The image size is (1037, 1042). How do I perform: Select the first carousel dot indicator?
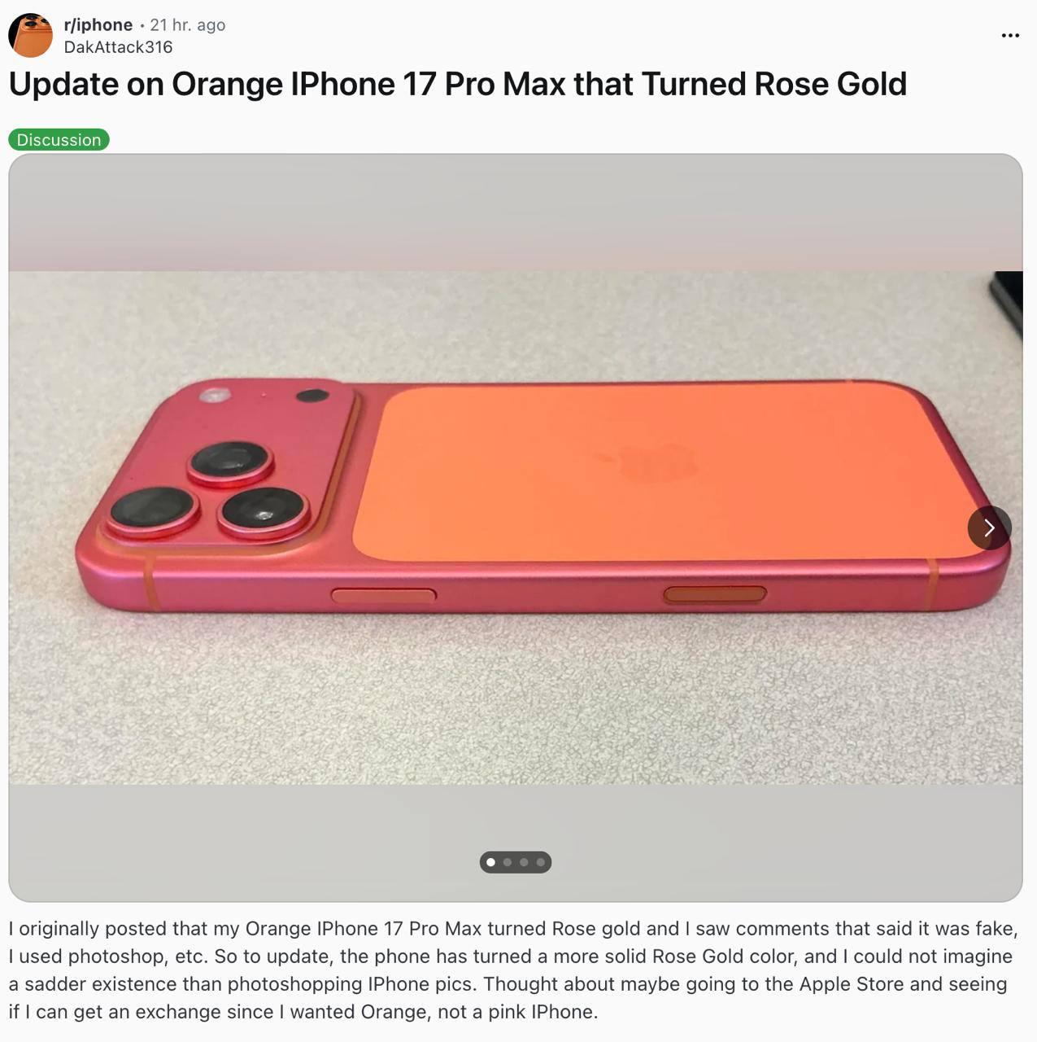(490, 862)
